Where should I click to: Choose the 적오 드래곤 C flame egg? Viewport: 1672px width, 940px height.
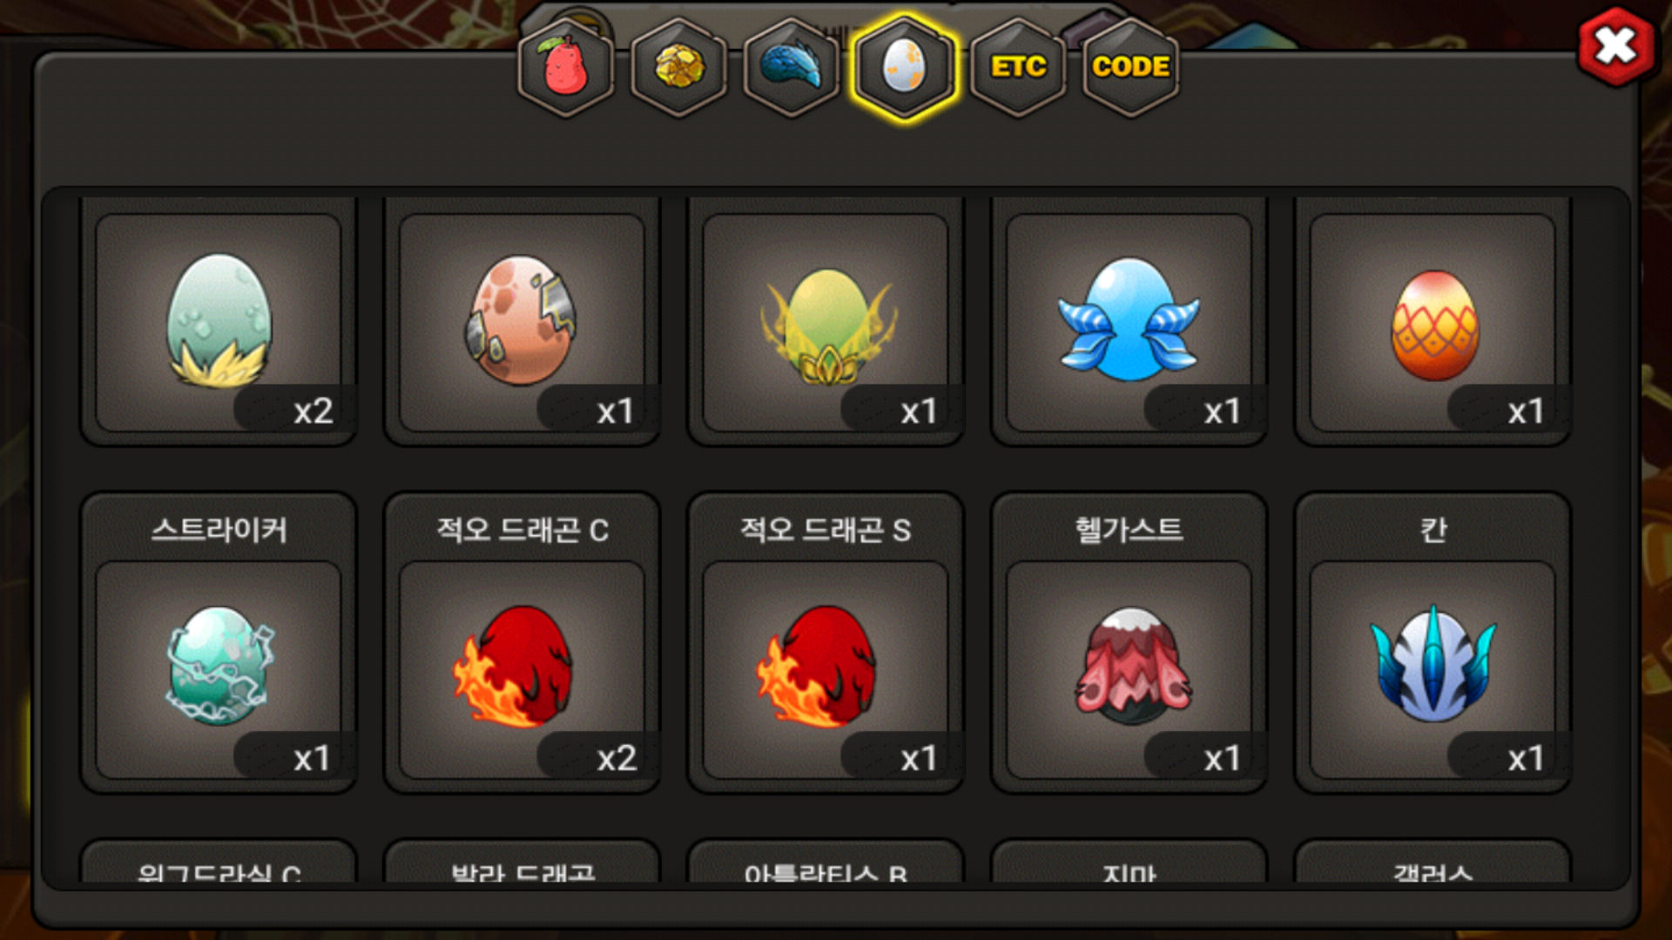pyautogui.click(x=522, y=643)
